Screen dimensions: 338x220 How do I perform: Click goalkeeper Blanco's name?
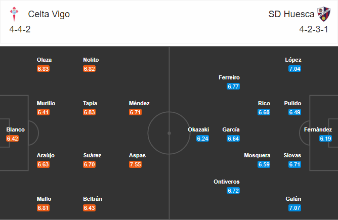pos(16,129)
